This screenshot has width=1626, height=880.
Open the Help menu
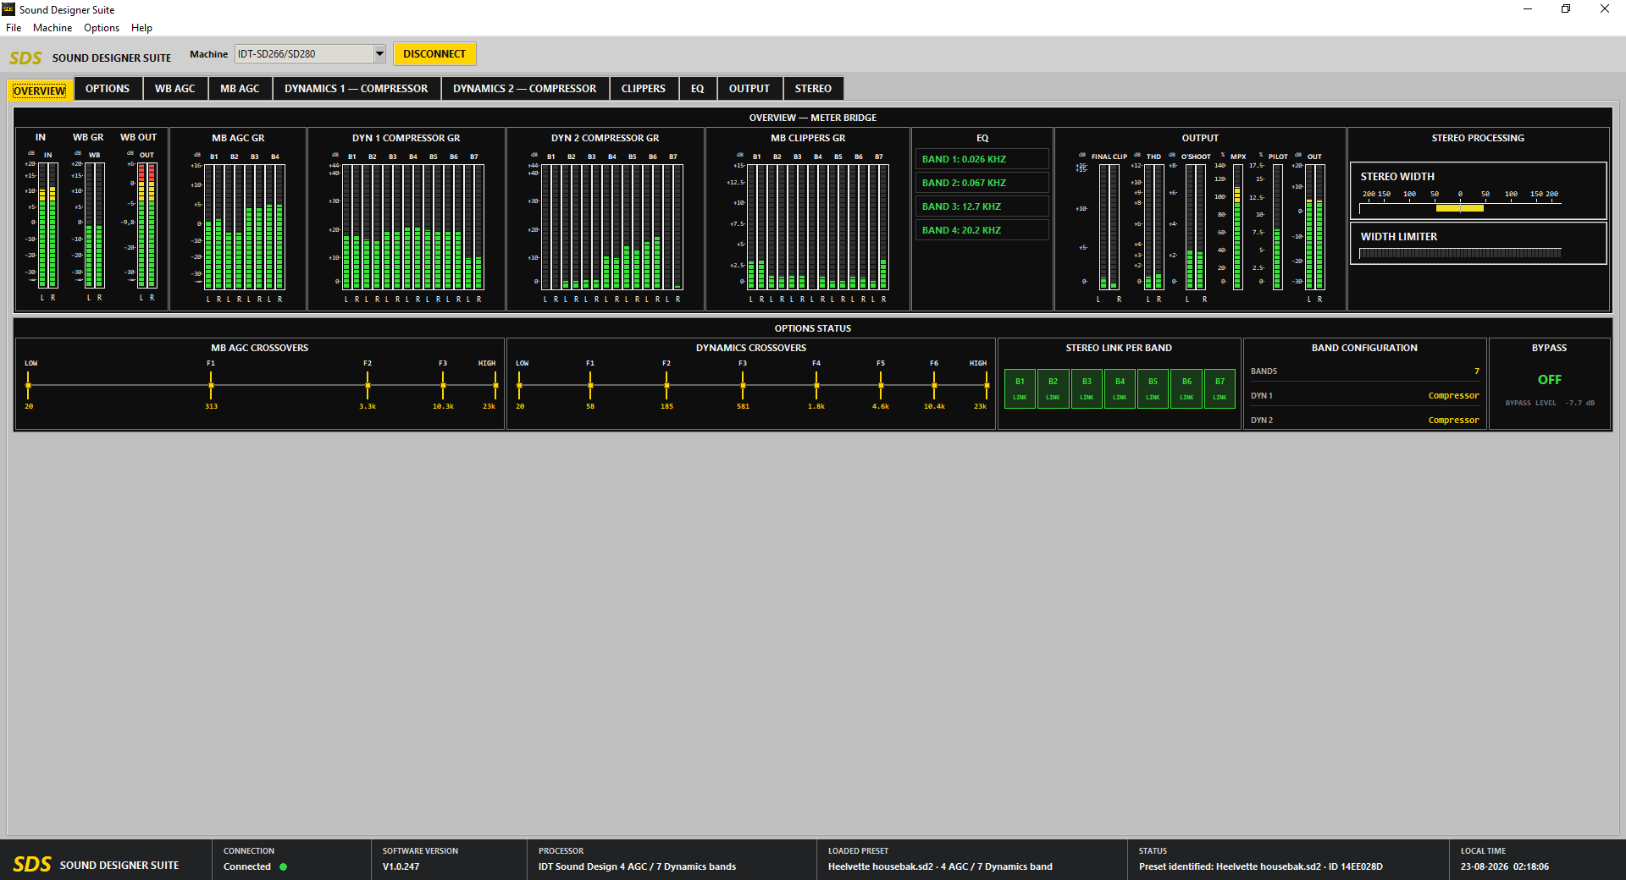pos(141,28)
